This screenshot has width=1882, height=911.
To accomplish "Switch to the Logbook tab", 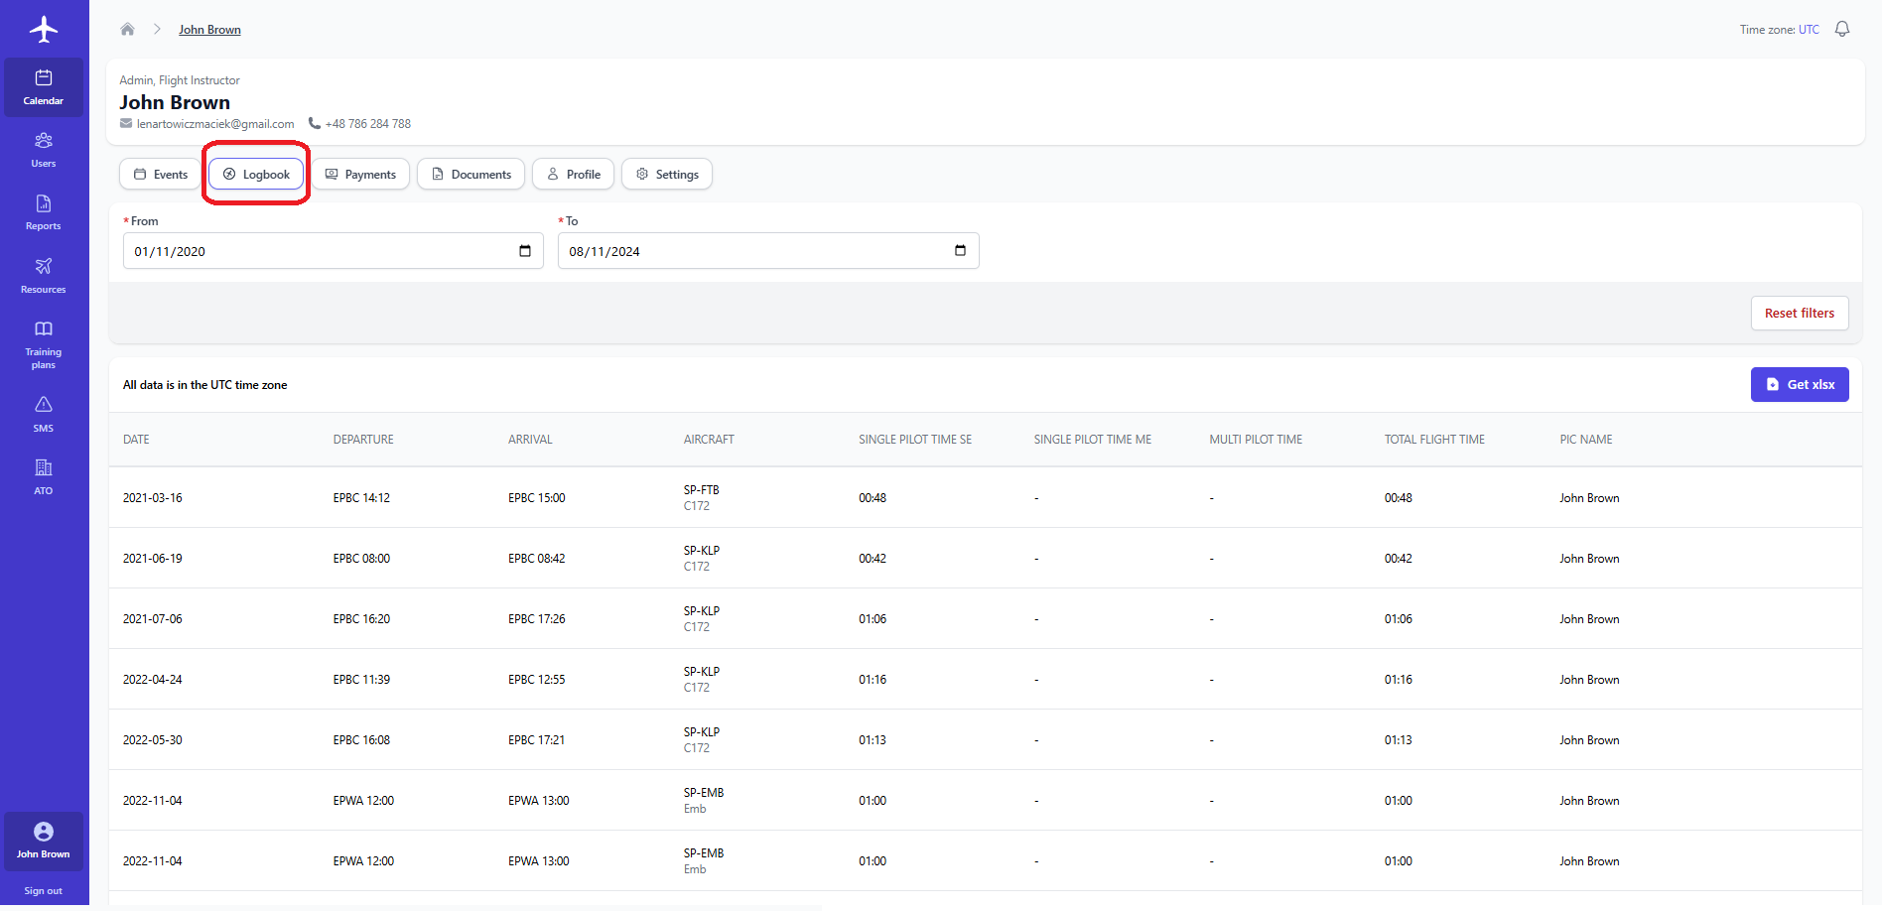I will 256,174.
